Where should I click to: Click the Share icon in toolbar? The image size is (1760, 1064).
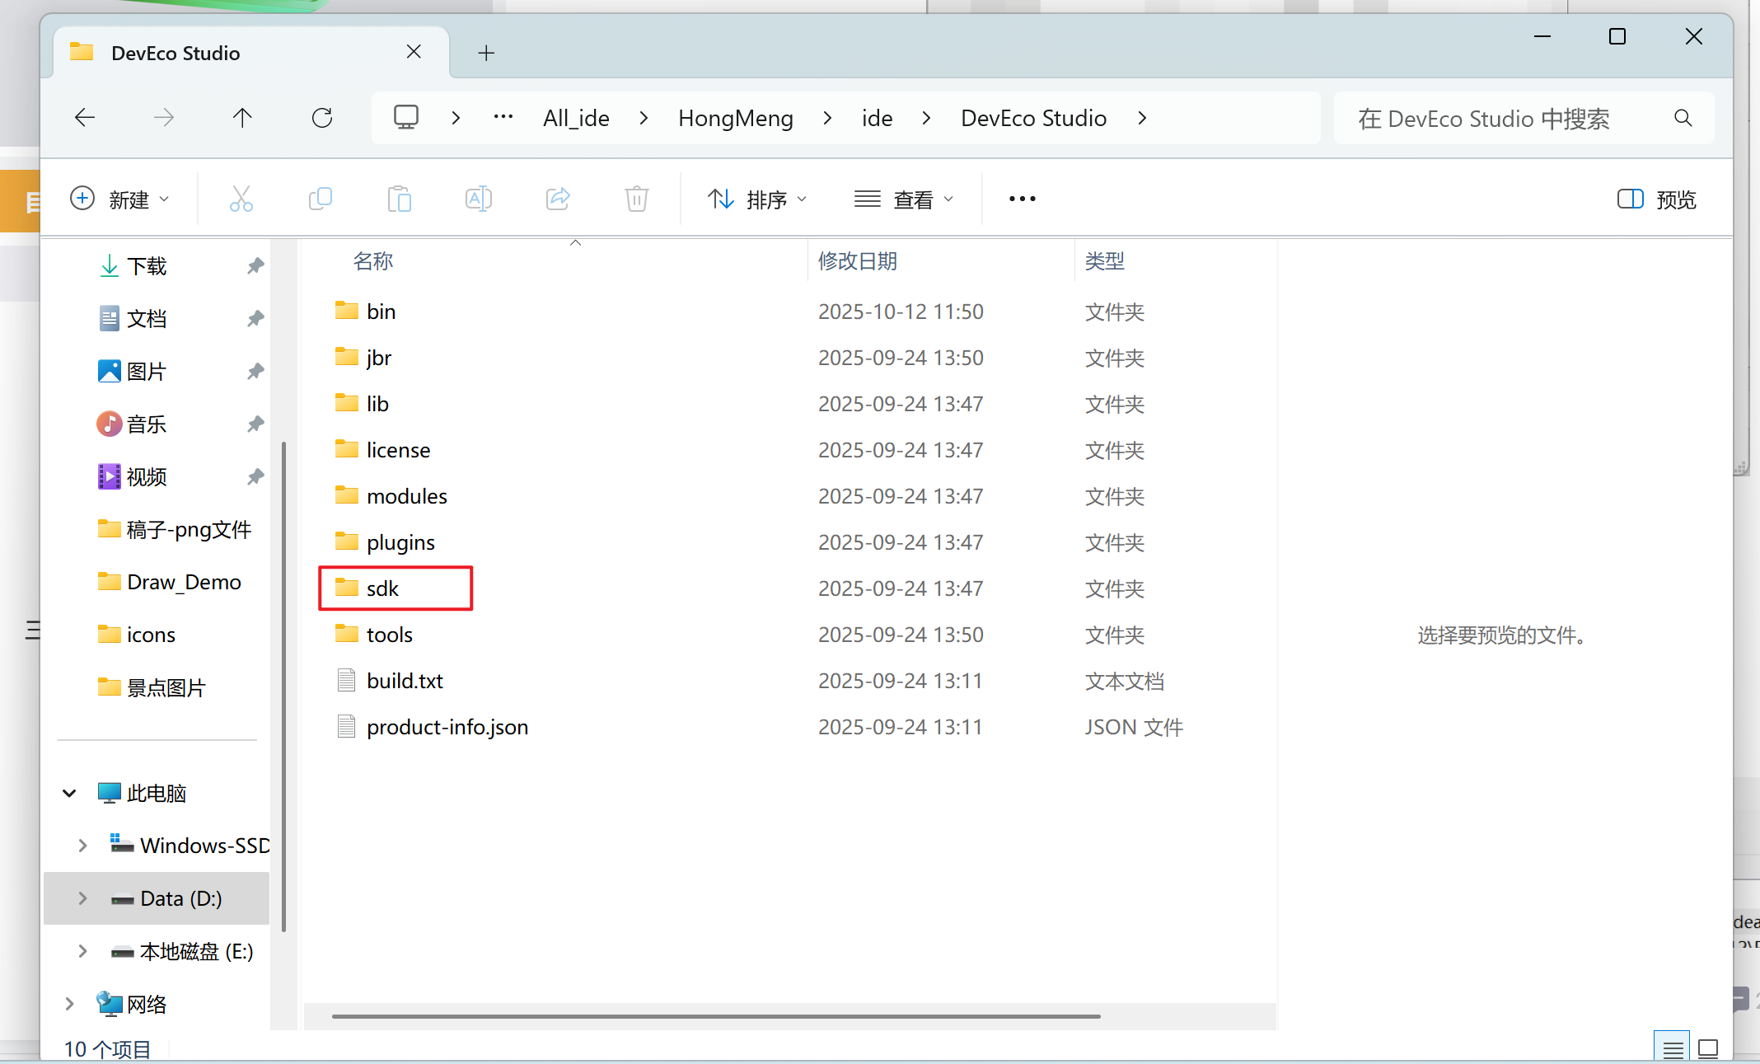558,199
